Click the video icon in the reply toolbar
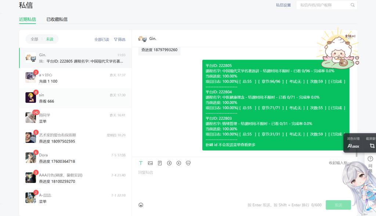The width and height of the screenshot is (376, 216). [179, 163]
